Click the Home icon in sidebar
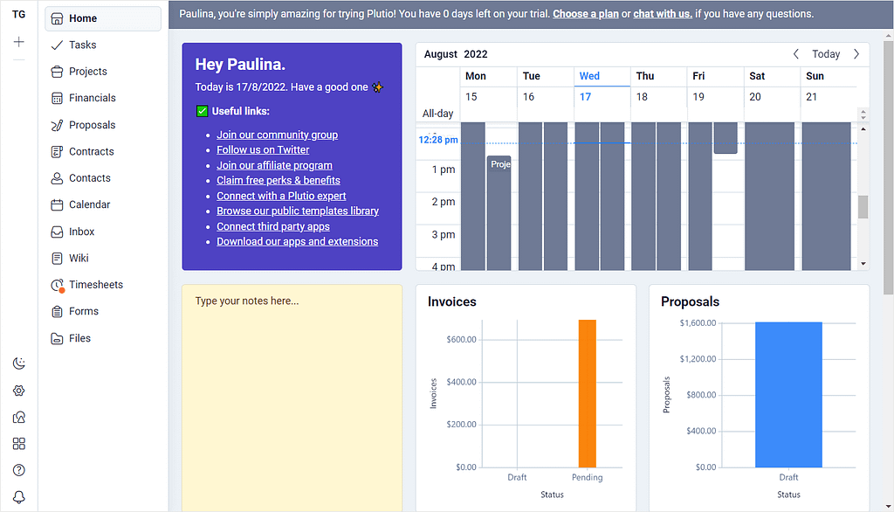This screenshot has height=512, width=894. [x=57, y=19]
